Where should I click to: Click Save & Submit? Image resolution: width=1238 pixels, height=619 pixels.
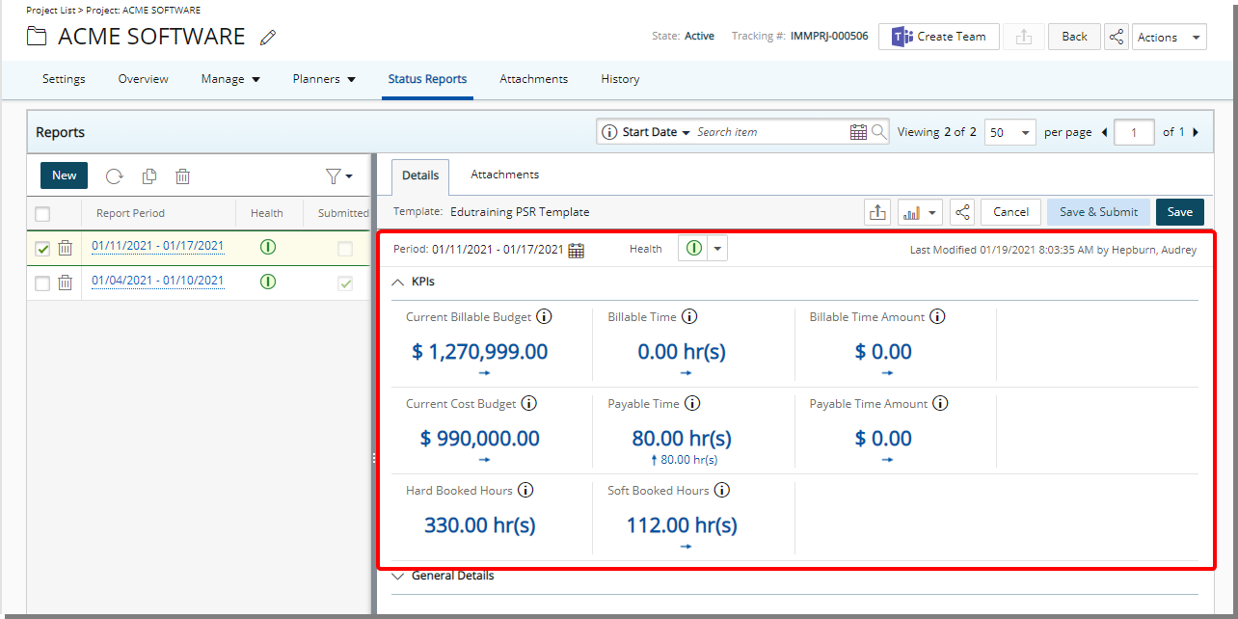point(1098,212)
